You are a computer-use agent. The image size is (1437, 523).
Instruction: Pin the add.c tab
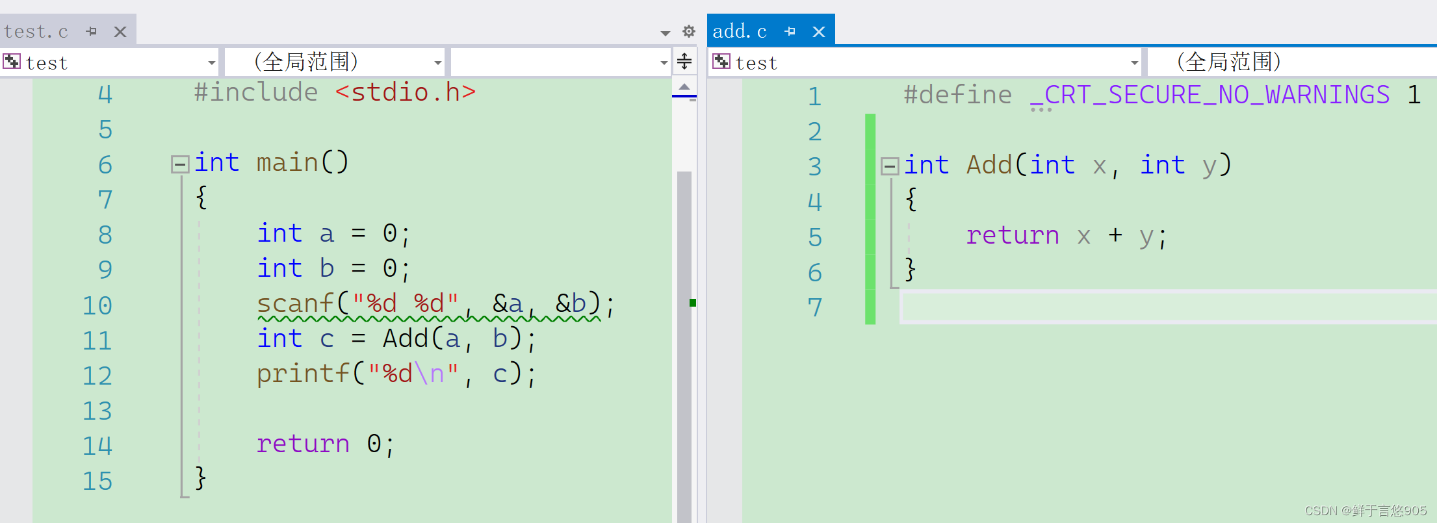coord(790,31)
